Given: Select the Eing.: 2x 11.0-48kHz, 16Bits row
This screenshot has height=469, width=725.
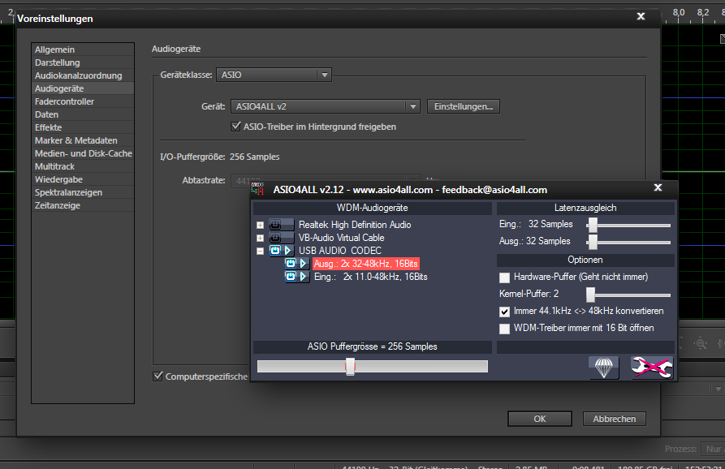Looking at the screenshot, I should pyautogui.click(x=370, y=277).
